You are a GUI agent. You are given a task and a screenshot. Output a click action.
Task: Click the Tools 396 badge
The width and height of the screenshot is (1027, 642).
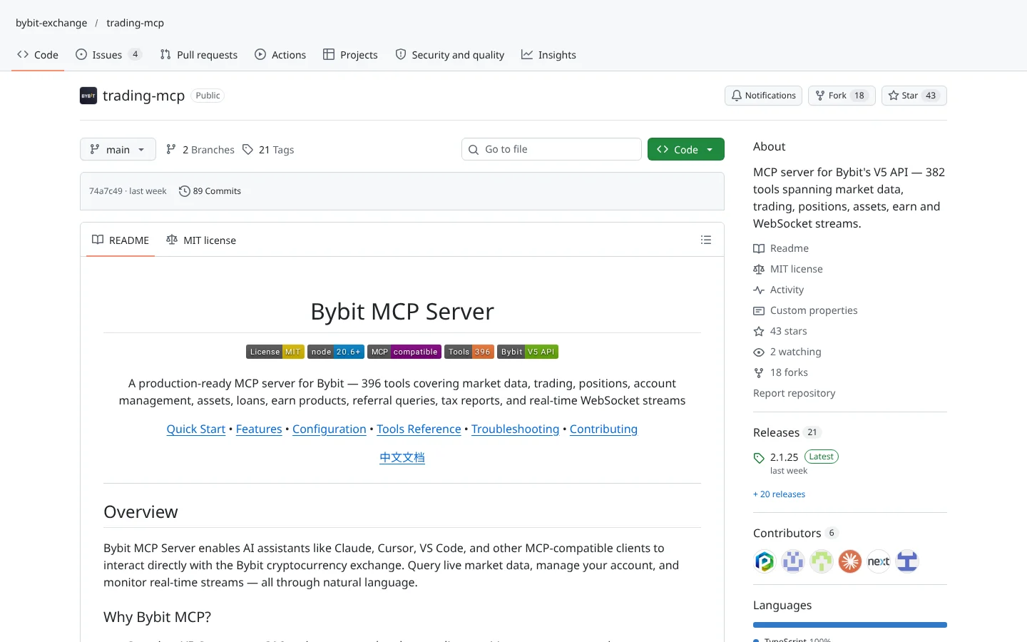tap(469, 352)
